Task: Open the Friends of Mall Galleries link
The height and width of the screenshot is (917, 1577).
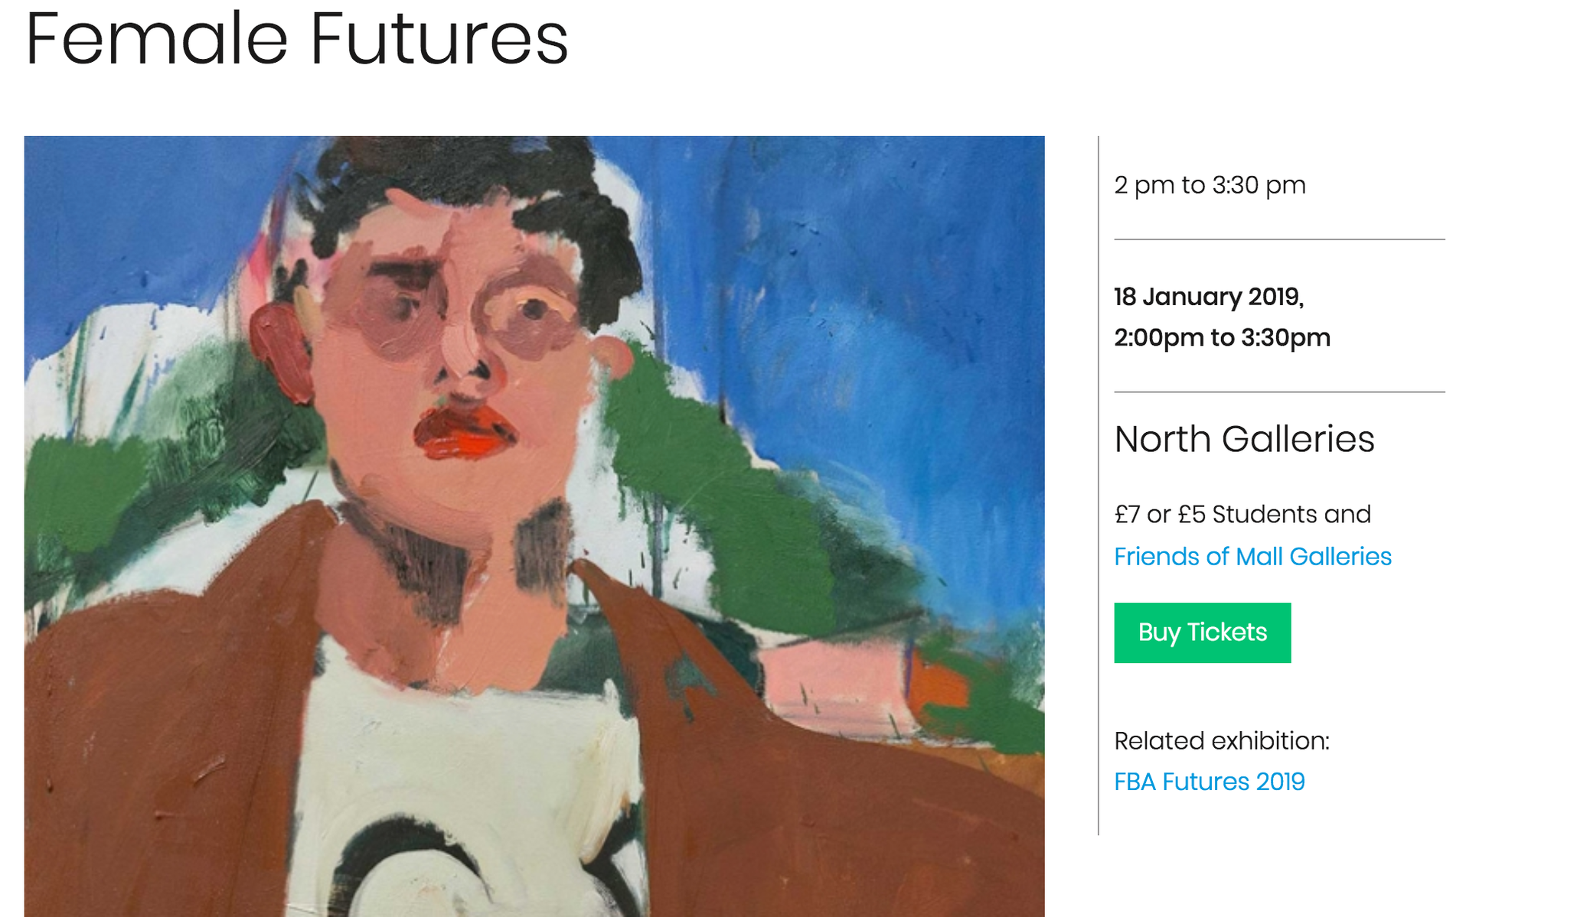Action: tap(1252, 556)
